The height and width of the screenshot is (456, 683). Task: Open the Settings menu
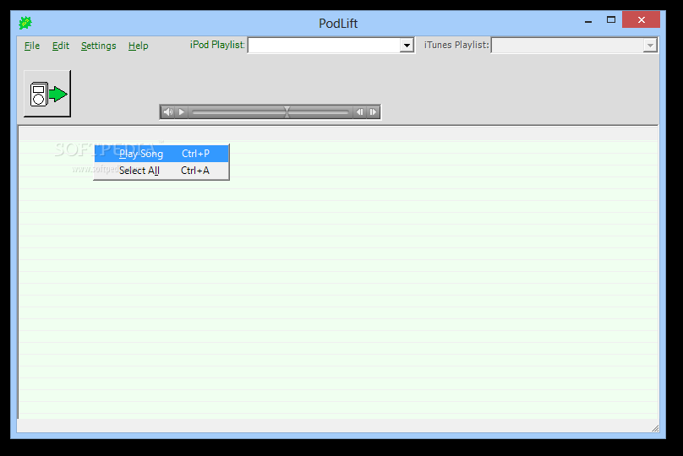99,46
